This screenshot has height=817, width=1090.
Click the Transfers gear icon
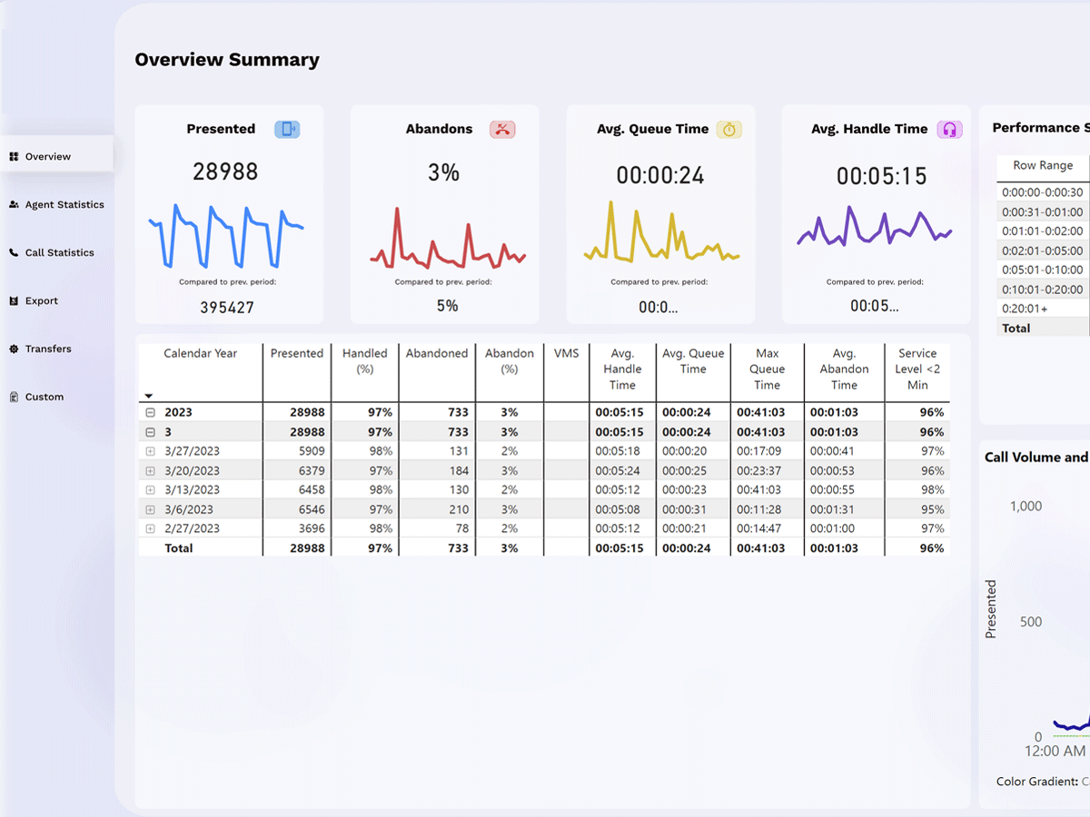coord(14,349)
